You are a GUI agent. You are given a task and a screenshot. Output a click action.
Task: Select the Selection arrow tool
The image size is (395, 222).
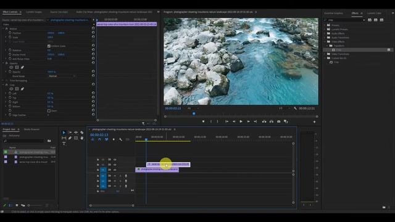tap(64, 133)
